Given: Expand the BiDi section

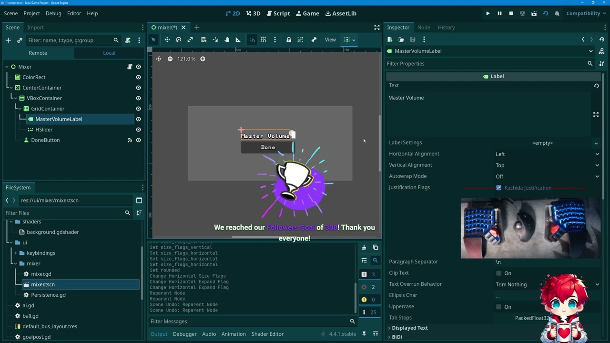Looking at the screenshot, I should [x=396, y=337].
